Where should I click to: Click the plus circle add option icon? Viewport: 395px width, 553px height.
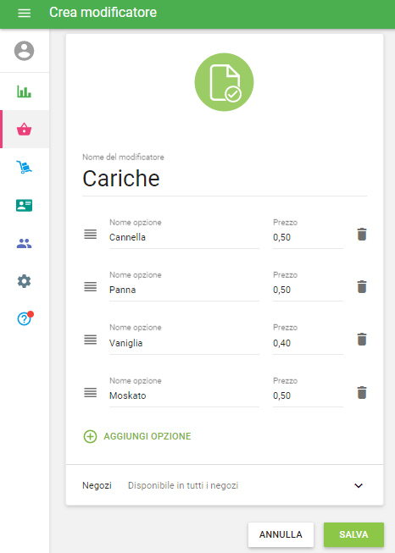[x=90, y=436]
